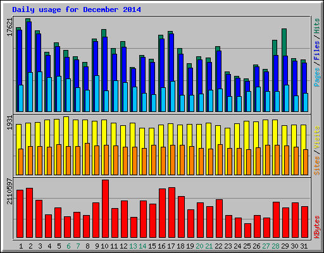The image size is (324, 253).
Task: Click day label 30 on the x-axis
Action: 294,246
